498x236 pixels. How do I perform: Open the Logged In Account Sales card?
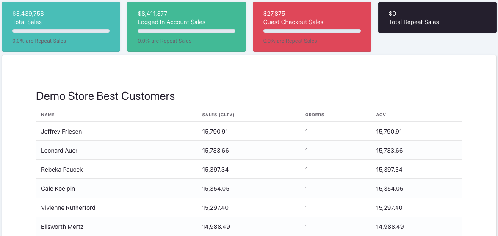(186, 26)
